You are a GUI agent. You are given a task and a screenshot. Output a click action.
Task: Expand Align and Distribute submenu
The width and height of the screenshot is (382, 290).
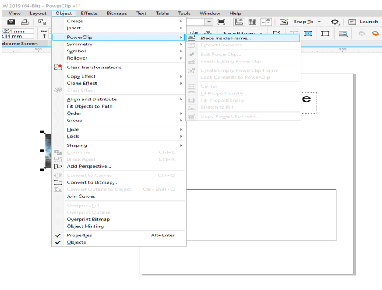[119, 99]
